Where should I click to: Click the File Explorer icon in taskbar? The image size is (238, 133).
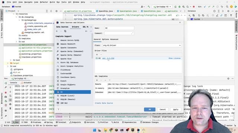(105, 130)
